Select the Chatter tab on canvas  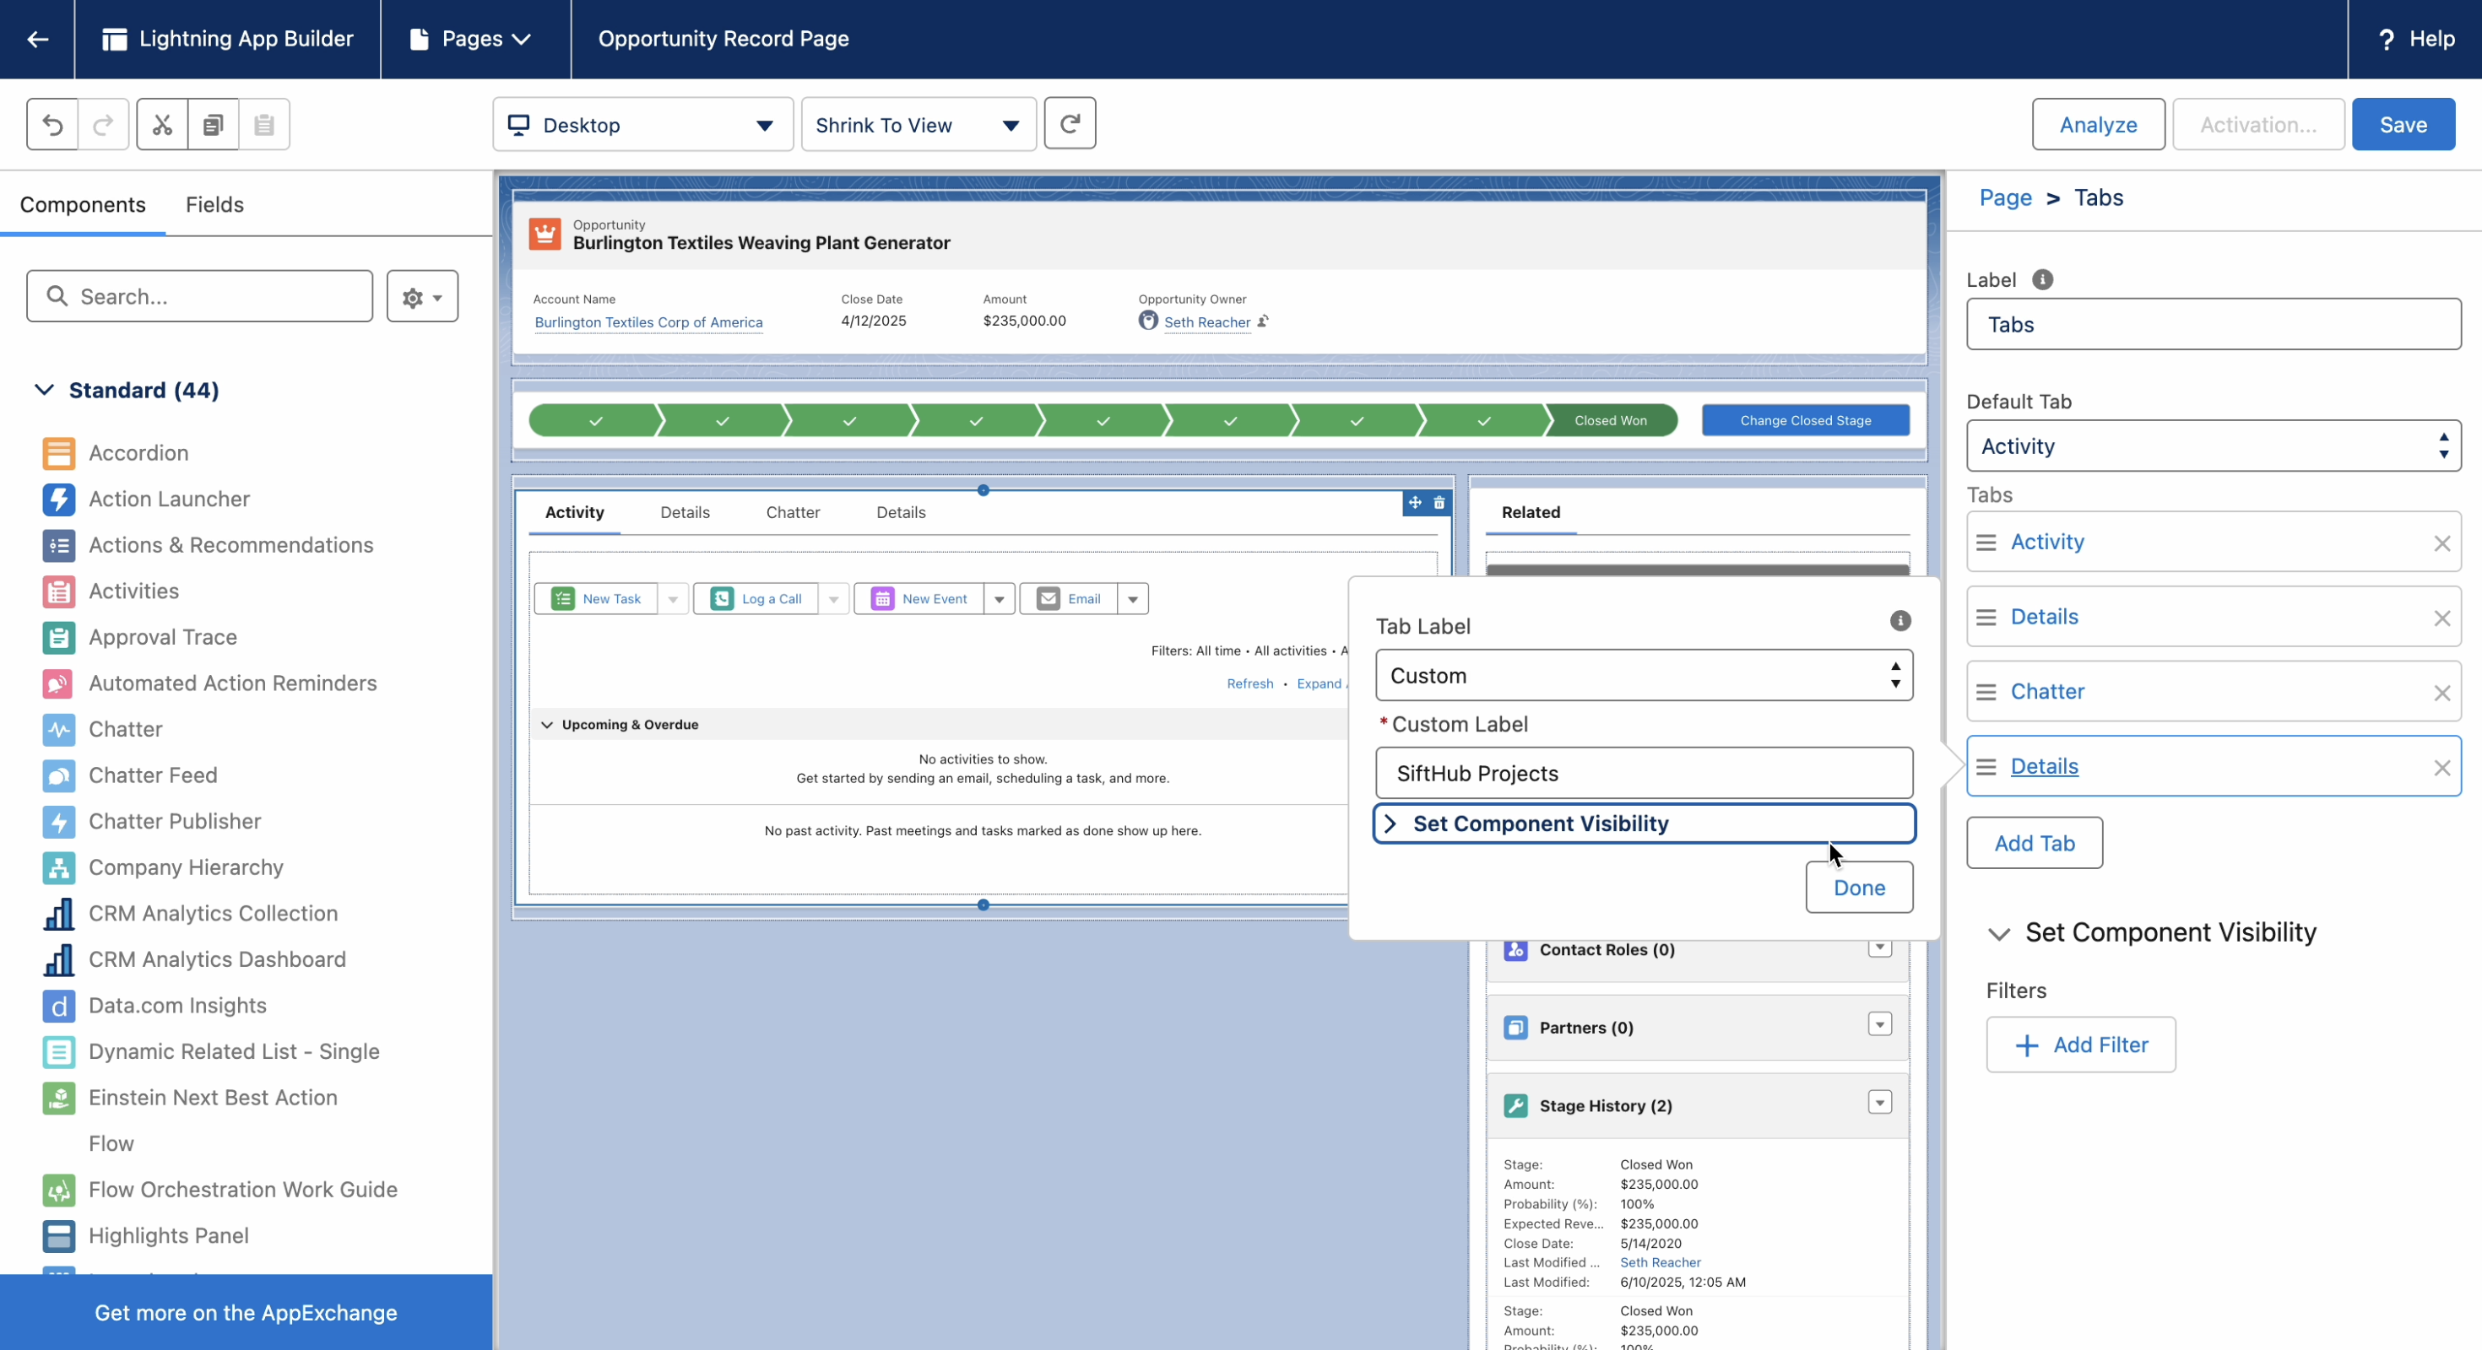click(792, 512)
